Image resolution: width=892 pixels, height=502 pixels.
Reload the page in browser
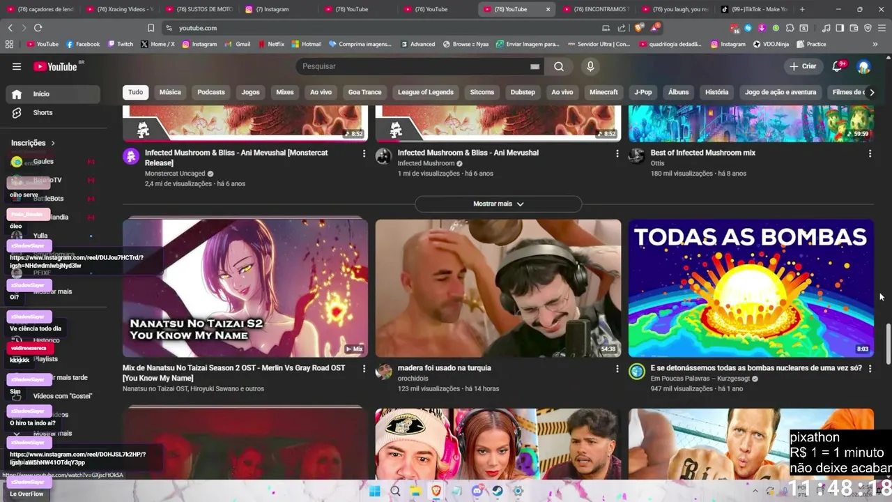[x=38, y=28]
